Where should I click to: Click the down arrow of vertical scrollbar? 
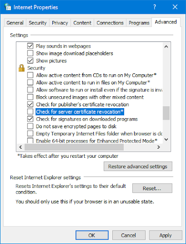pyautogui.click(x=166, y=140)
